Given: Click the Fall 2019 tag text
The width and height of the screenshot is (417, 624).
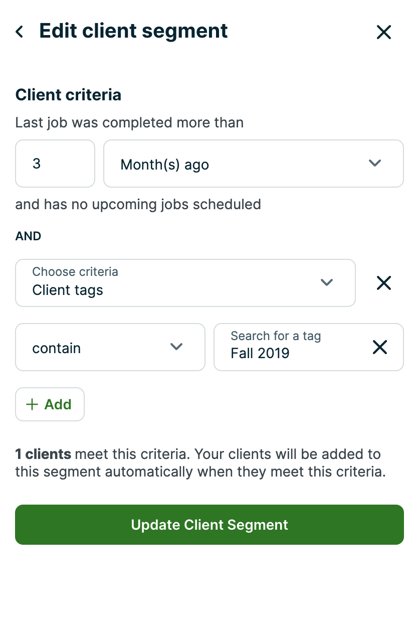Looking at the screenshot, I should [260, 354].
